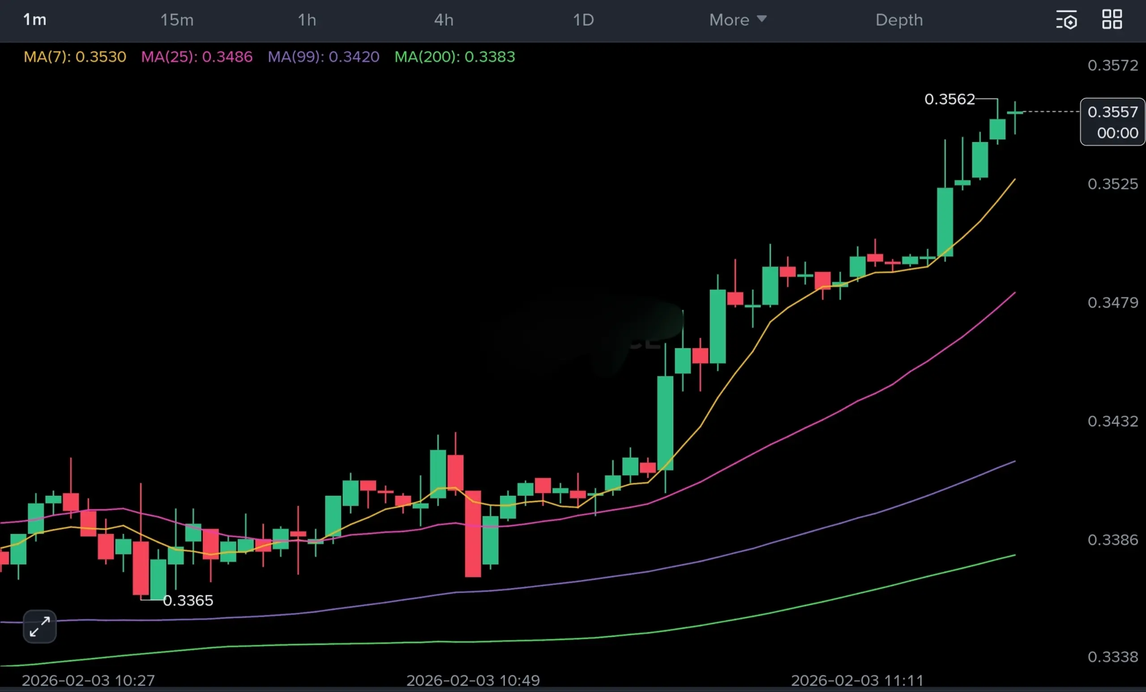Switch to the 15m timeframe

[177, 20]
